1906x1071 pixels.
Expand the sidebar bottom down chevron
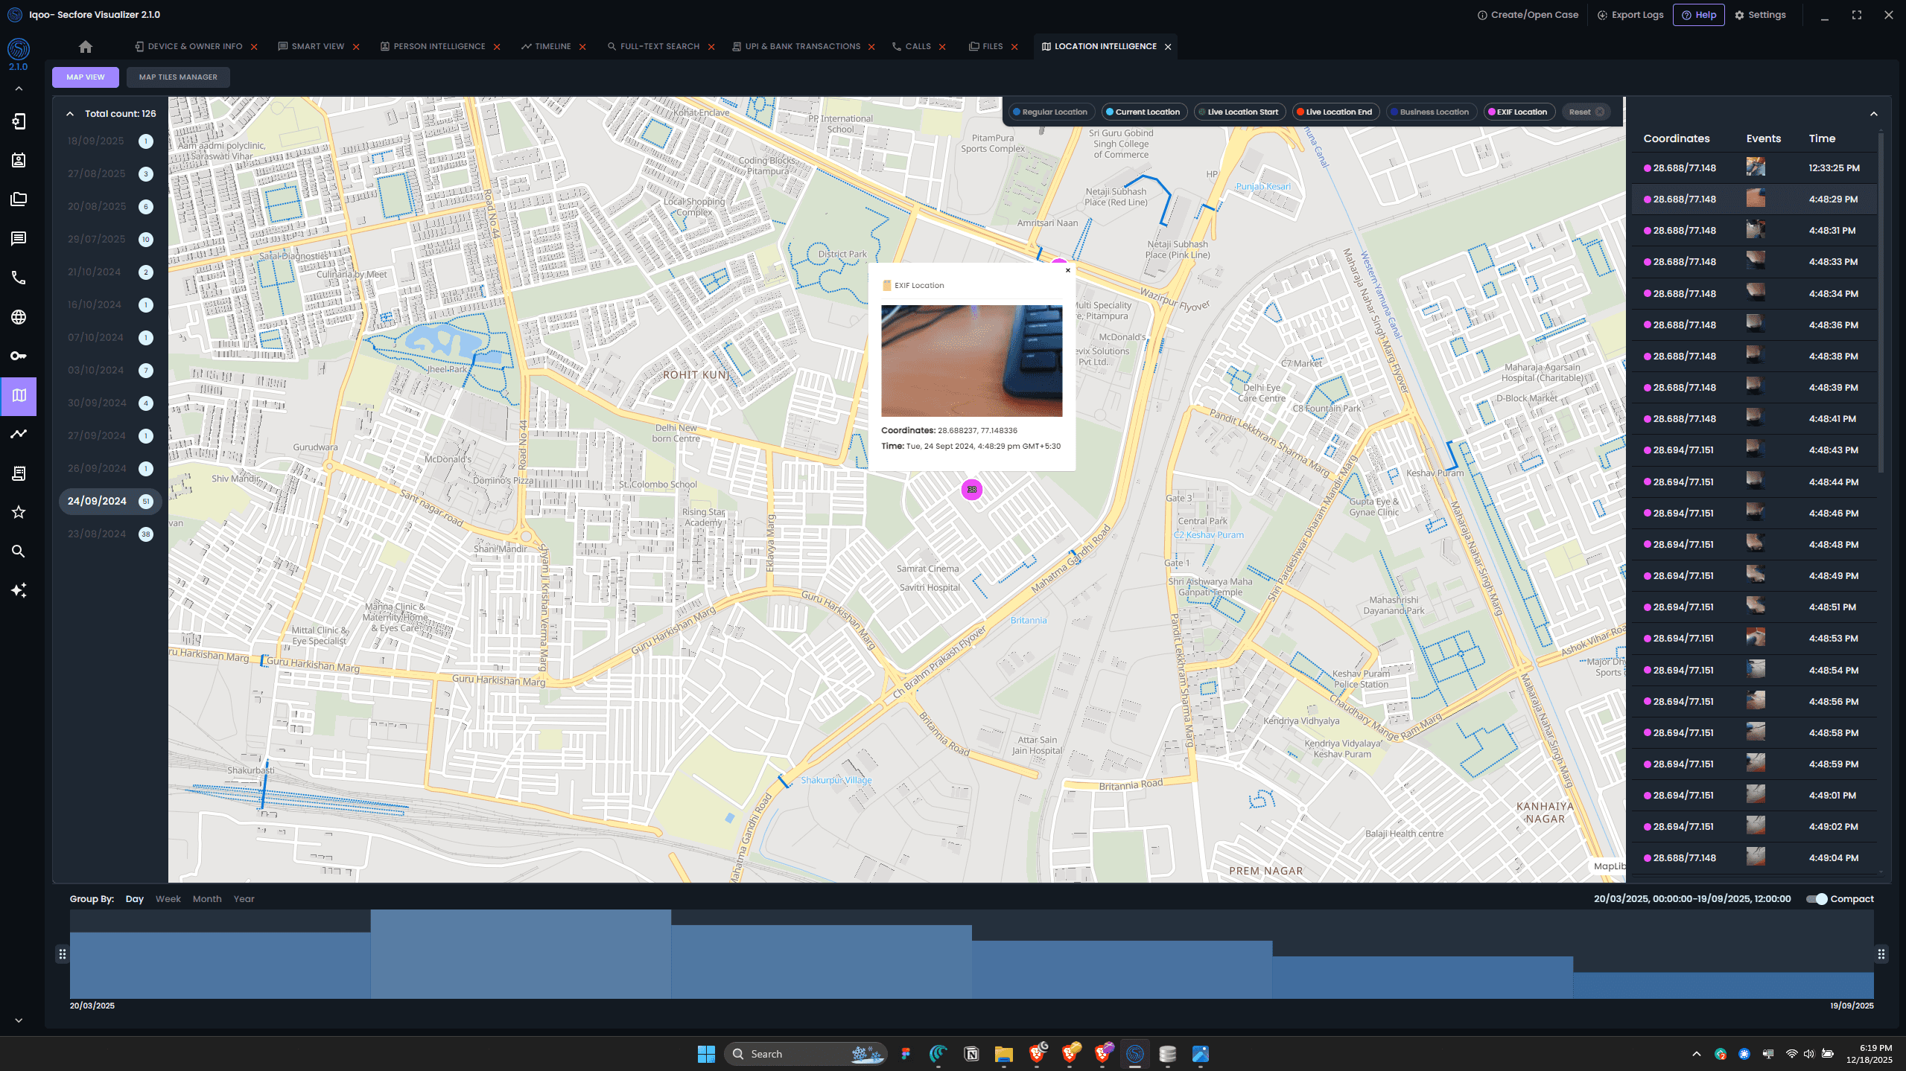coord(19,1020)
